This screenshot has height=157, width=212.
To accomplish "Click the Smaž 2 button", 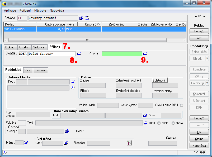I will [199, 125].
